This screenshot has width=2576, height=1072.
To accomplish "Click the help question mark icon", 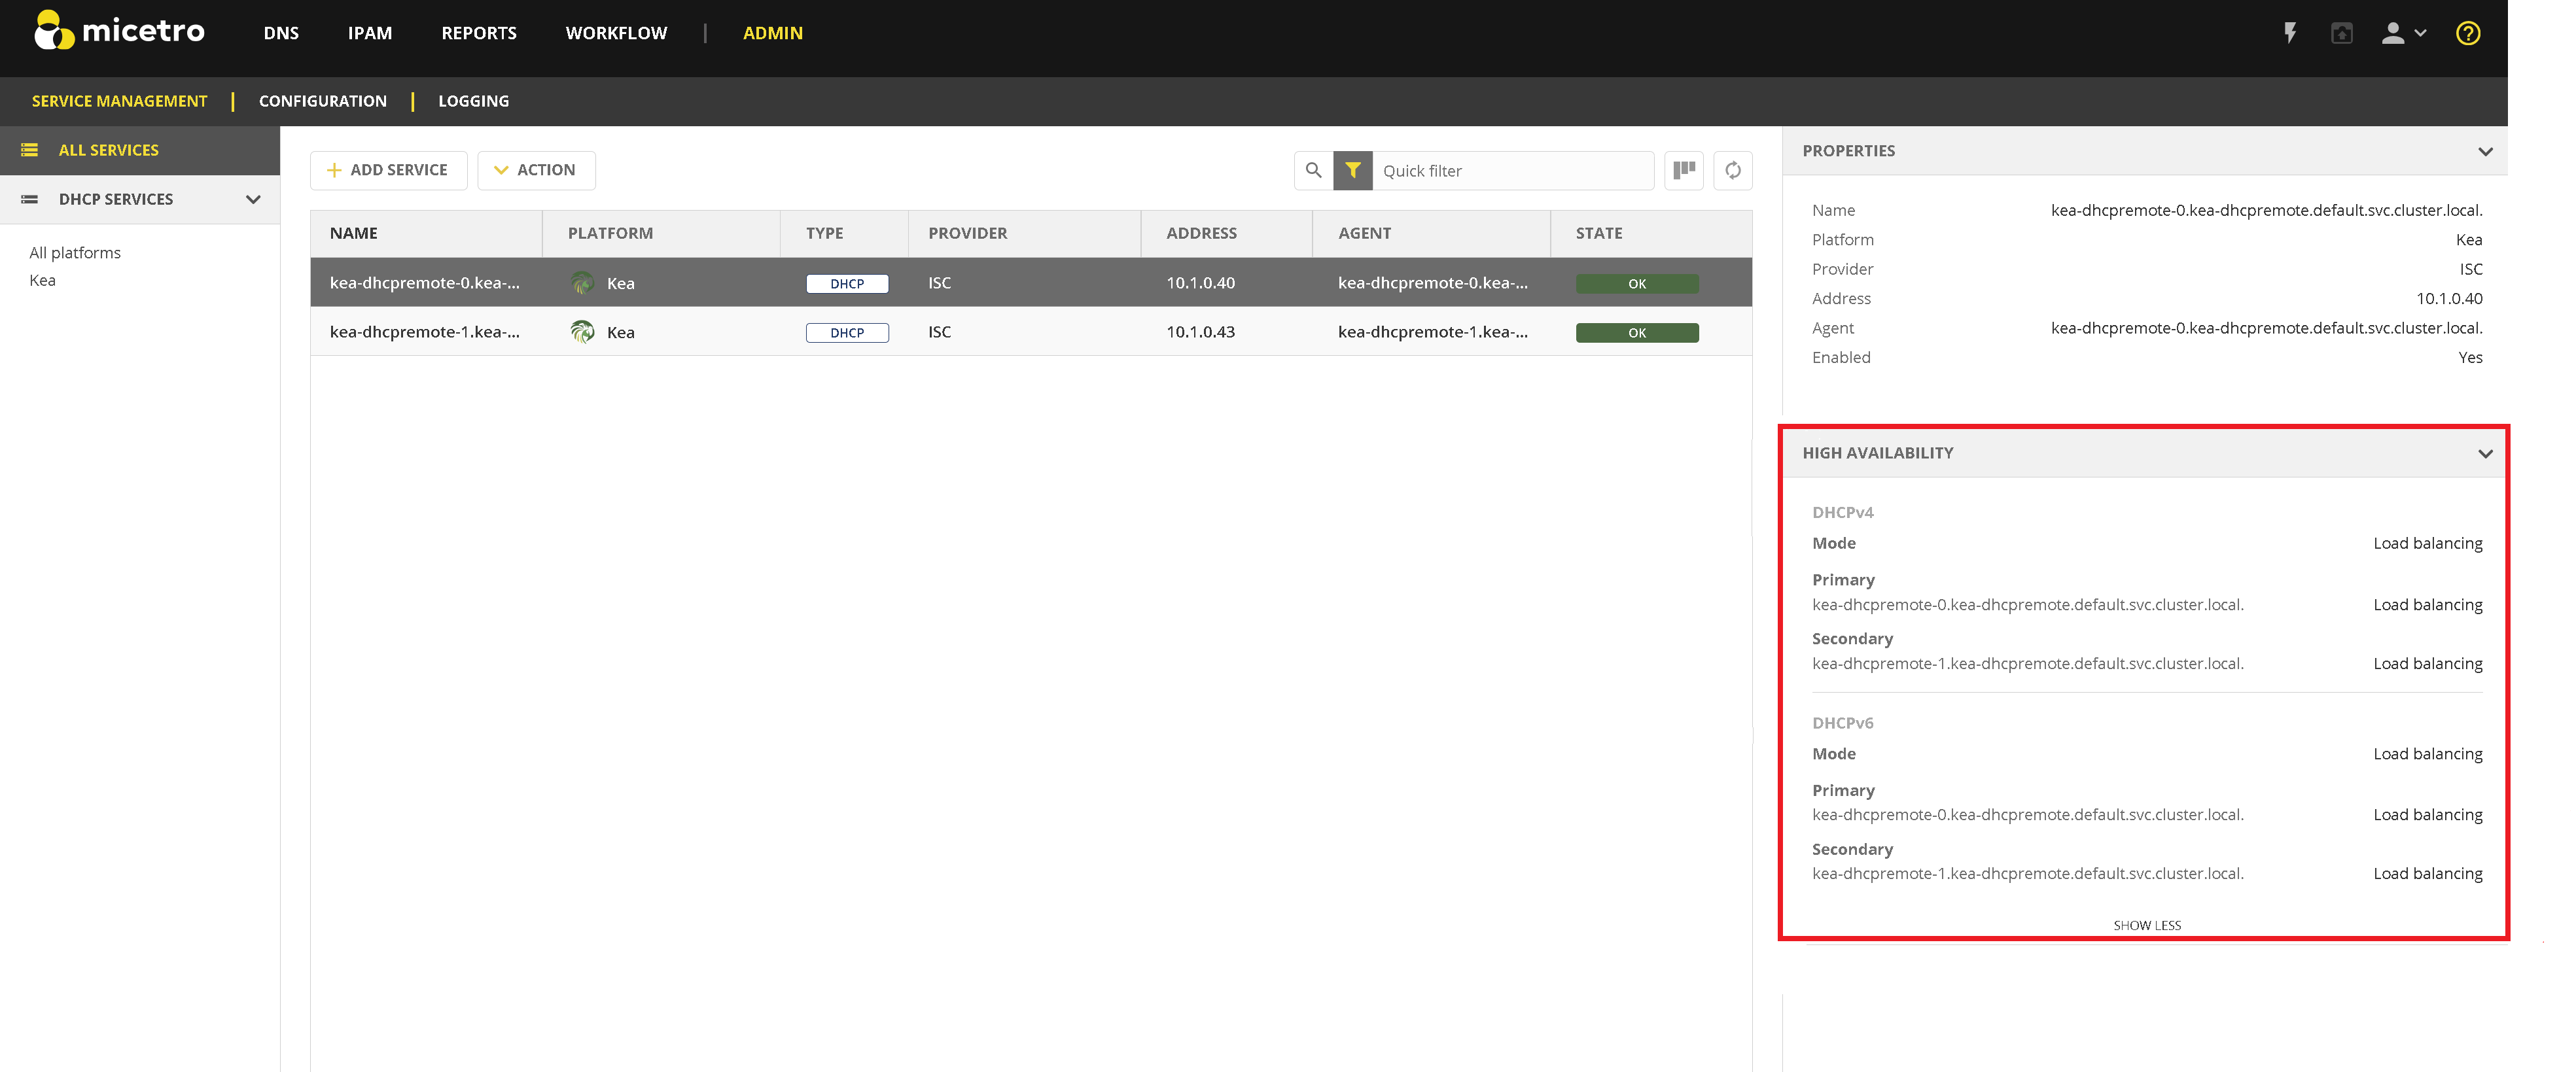I will [x=2467, y=33].
